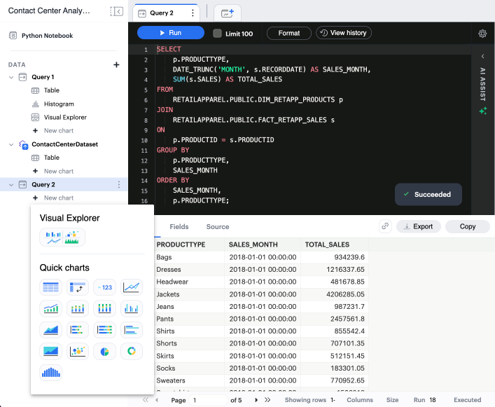495x407 pixels.
Task: Click the page number input field
Action: coord(207,400)
